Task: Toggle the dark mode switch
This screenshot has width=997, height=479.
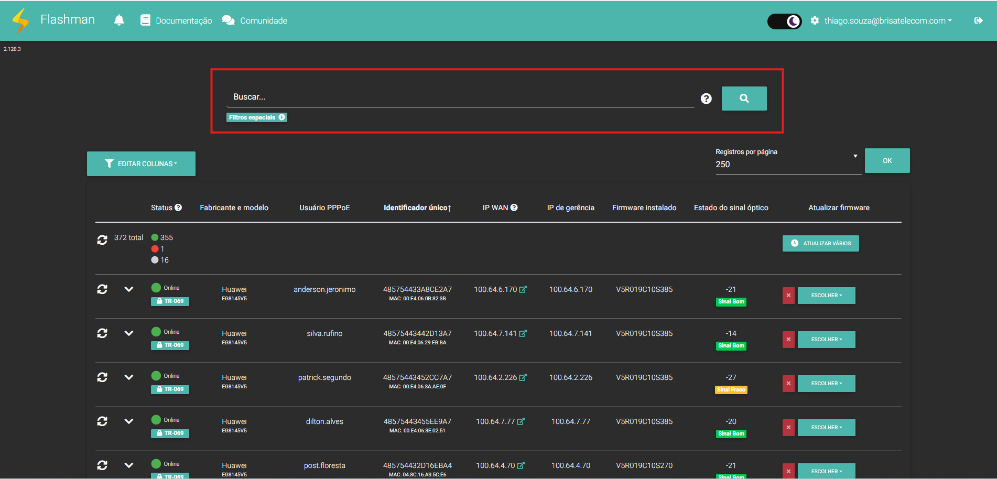Action: click(784, 21)
